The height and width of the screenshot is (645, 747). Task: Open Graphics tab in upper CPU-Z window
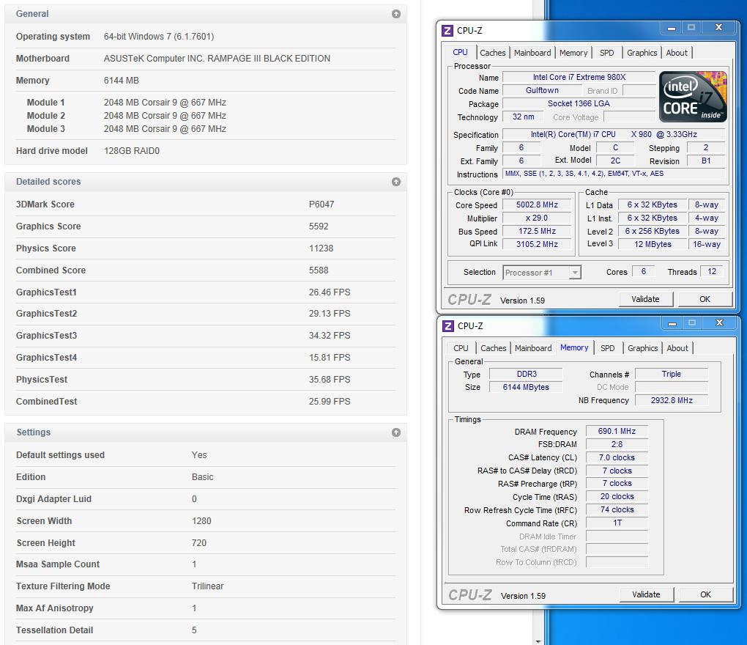coord(642,53)
